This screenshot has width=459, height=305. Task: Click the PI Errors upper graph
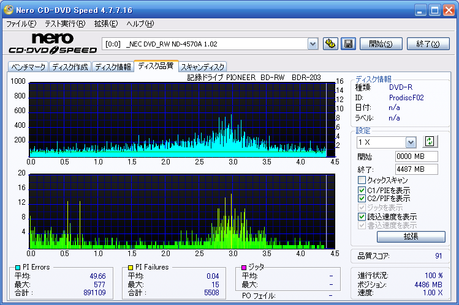pos(182,120)
